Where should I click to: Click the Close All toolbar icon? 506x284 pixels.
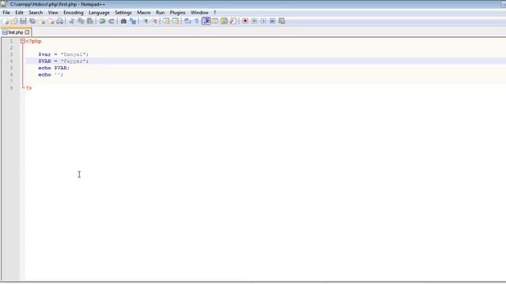coord(51,21)
